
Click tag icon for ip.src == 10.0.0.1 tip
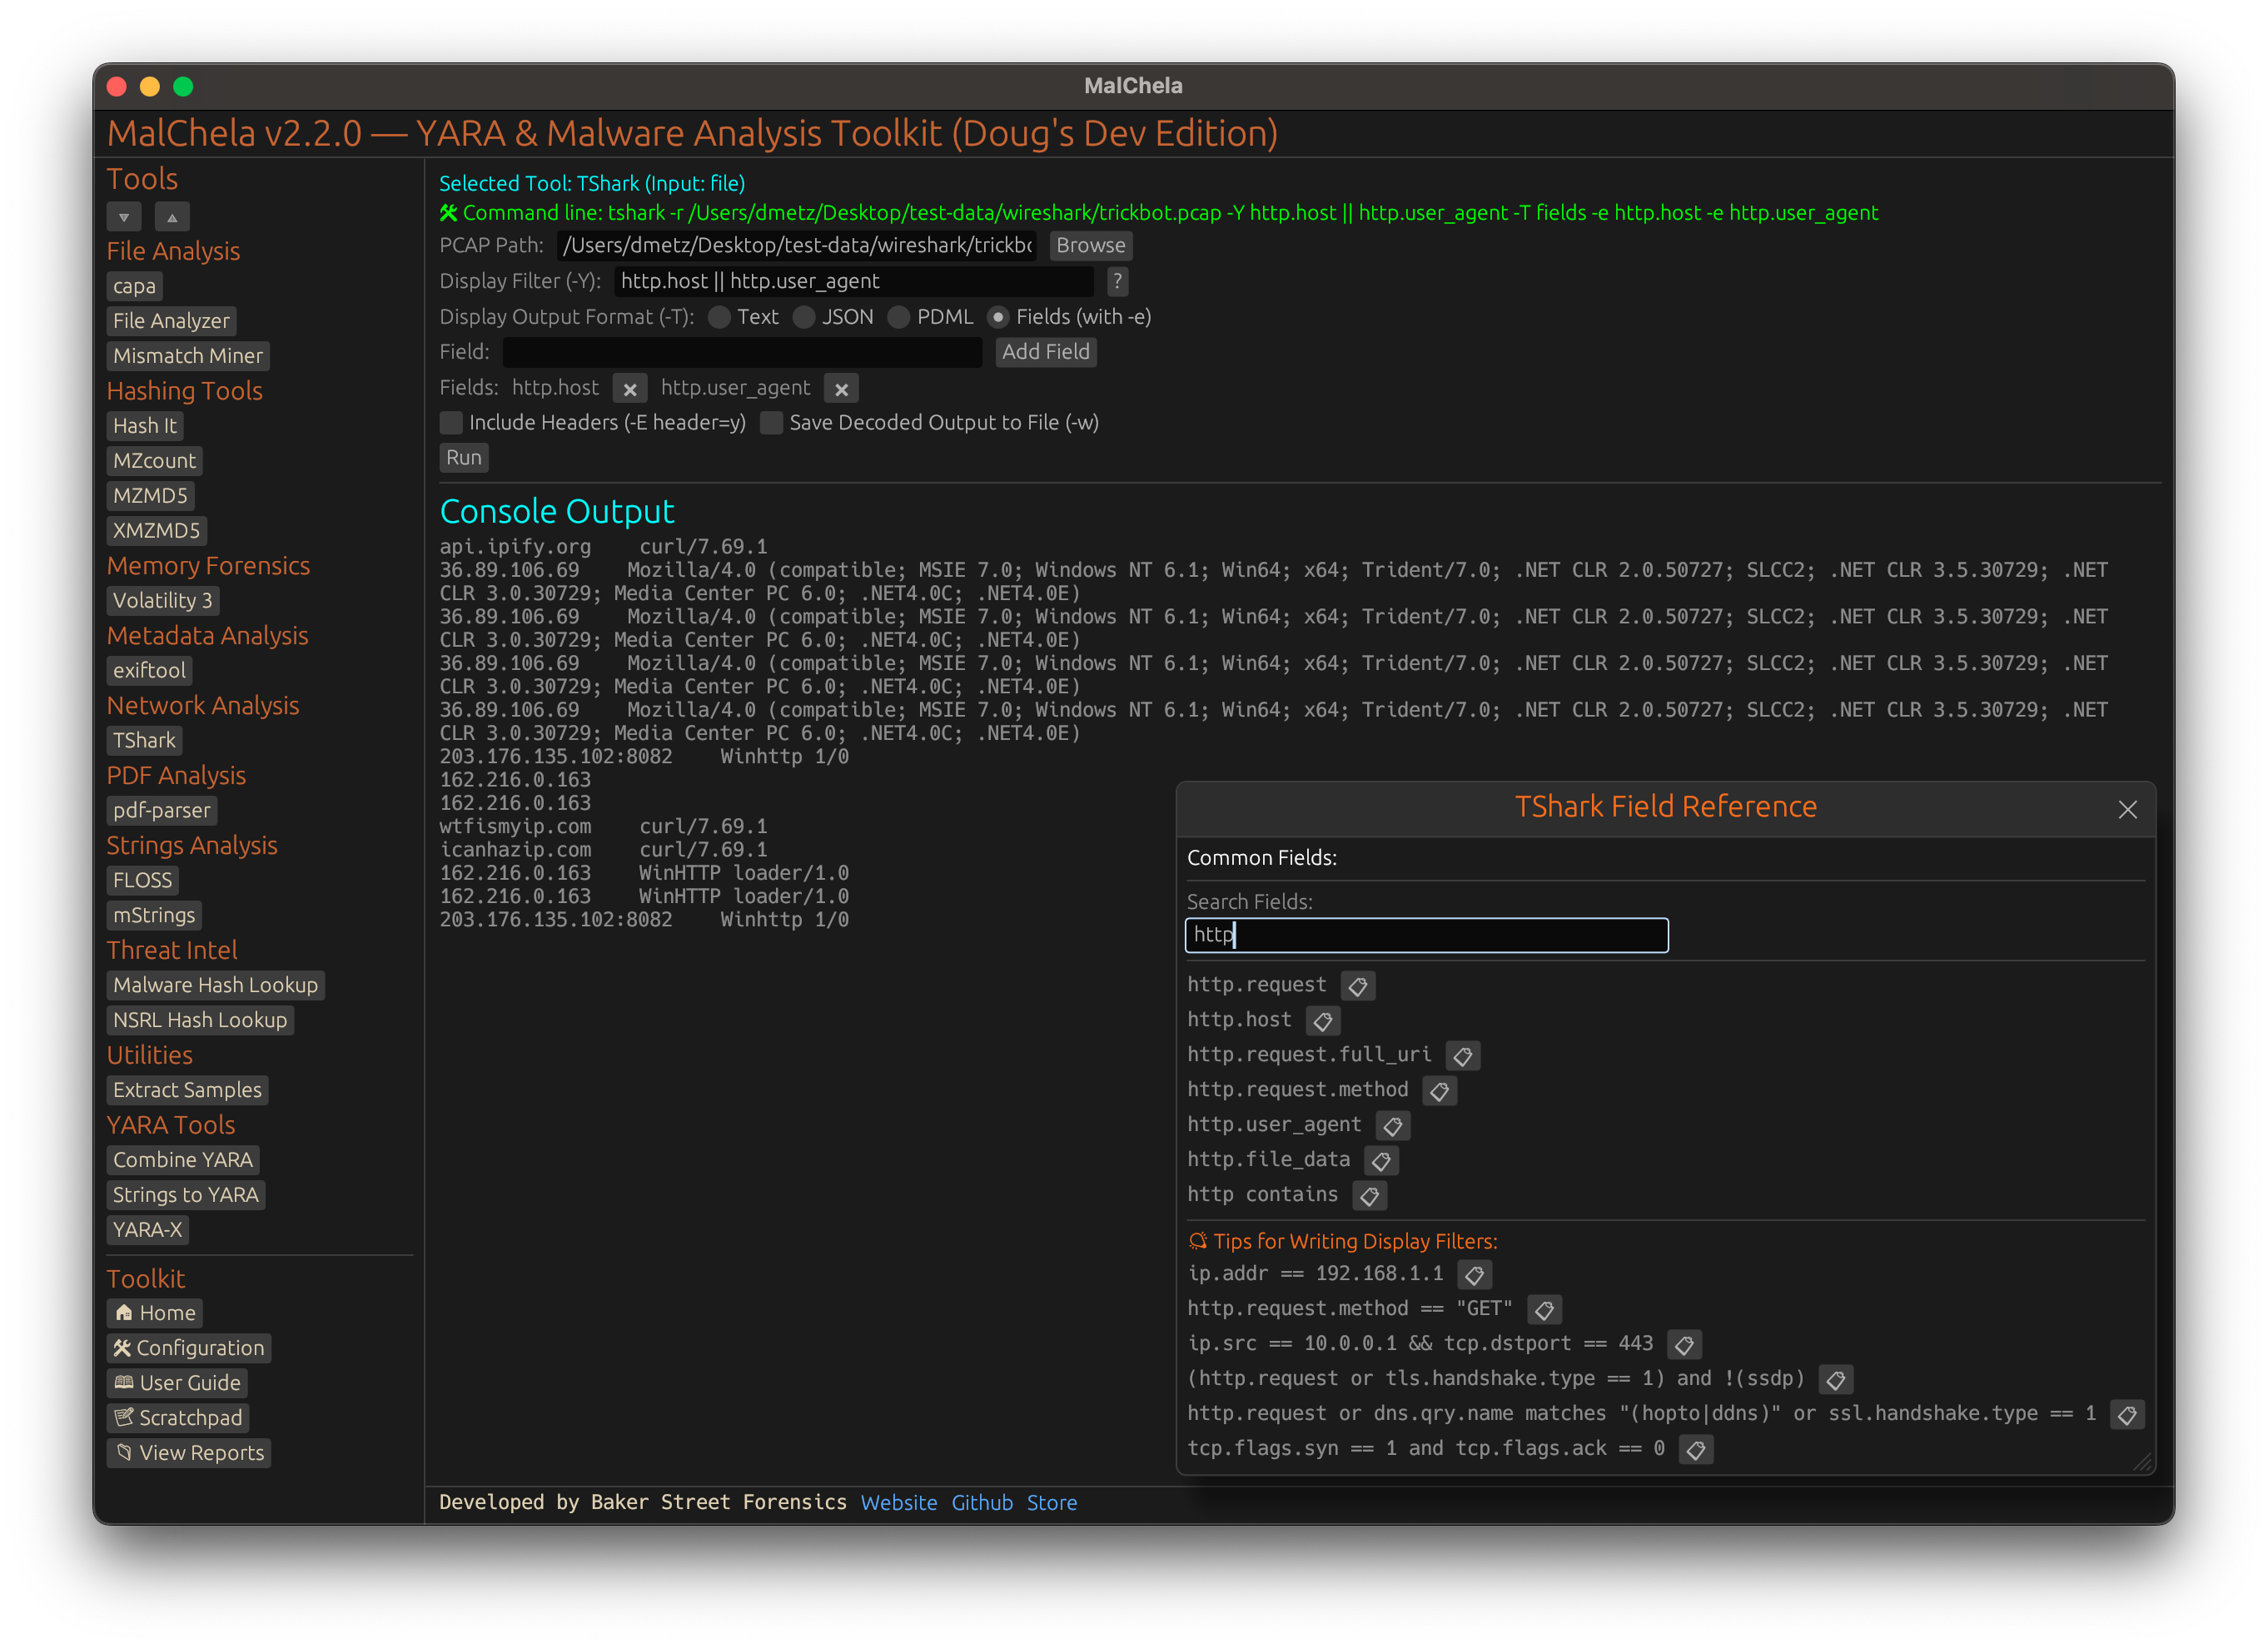point(1684,1344)
